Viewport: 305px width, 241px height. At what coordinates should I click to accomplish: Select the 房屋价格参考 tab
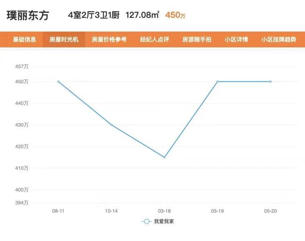(109, 40)
